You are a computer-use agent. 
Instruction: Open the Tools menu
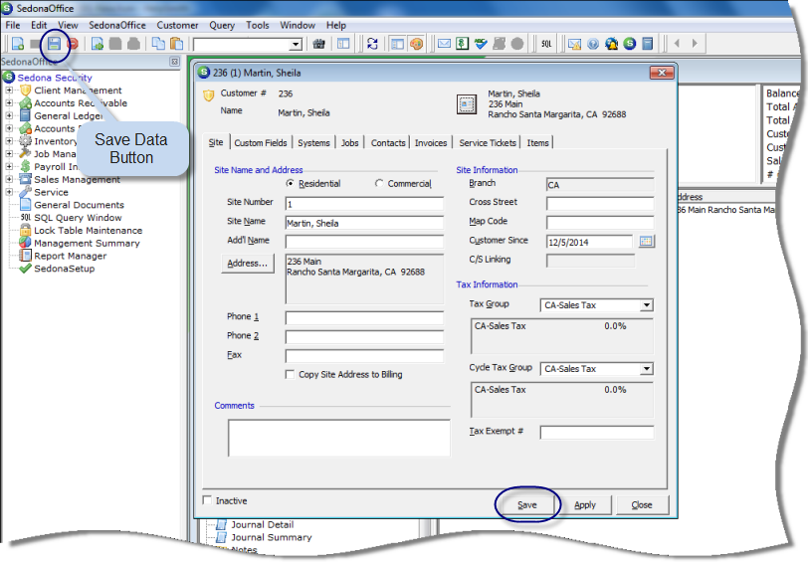click(x=257, y=25)
